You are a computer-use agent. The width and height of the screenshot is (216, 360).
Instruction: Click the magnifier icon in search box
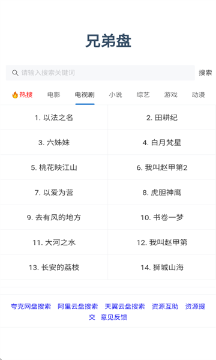coord(15,73)
